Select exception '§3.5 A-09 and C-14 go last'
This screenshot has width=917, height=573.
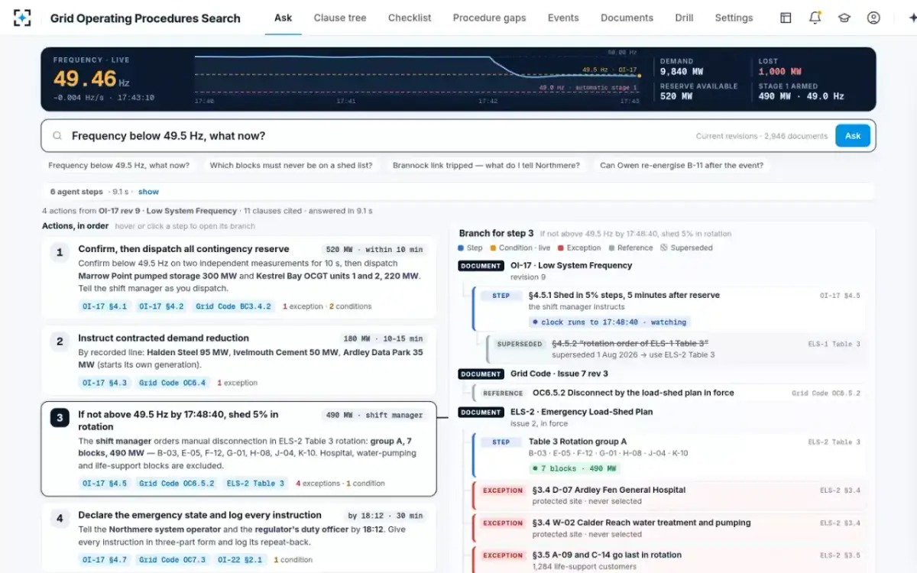click(668, 559)
